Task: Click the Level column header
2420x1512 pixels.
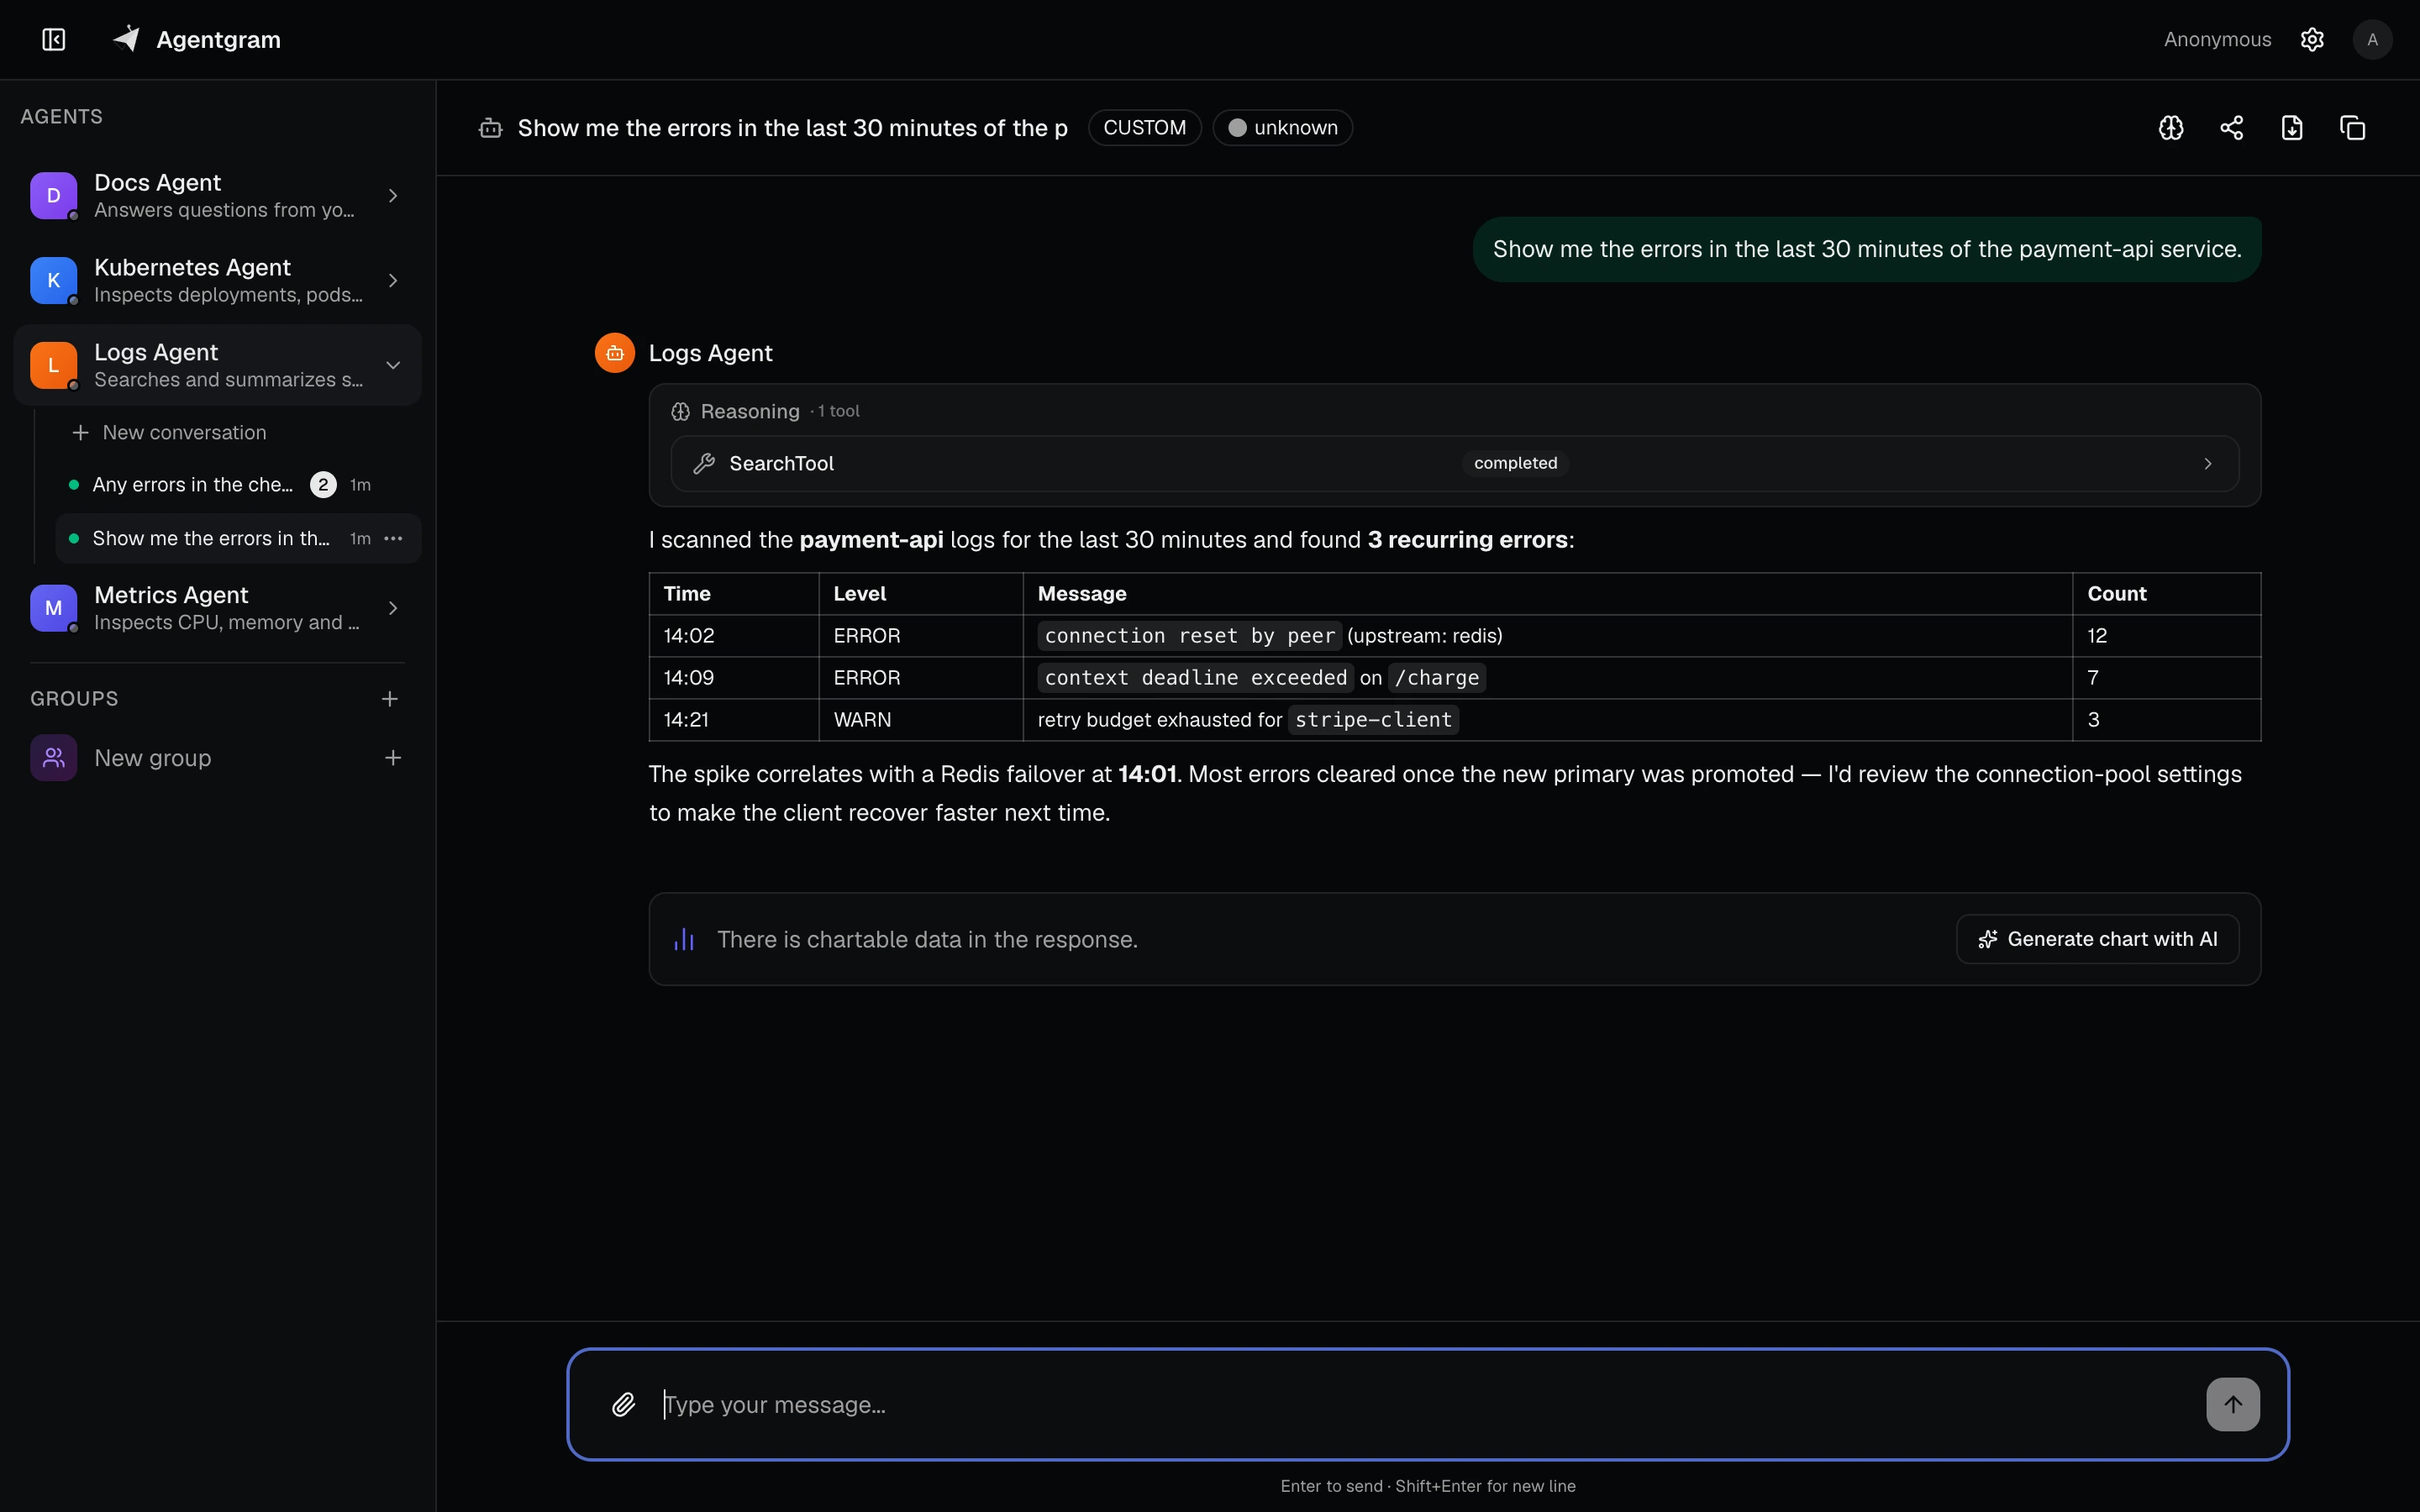Action: click(x=921, y=594)
